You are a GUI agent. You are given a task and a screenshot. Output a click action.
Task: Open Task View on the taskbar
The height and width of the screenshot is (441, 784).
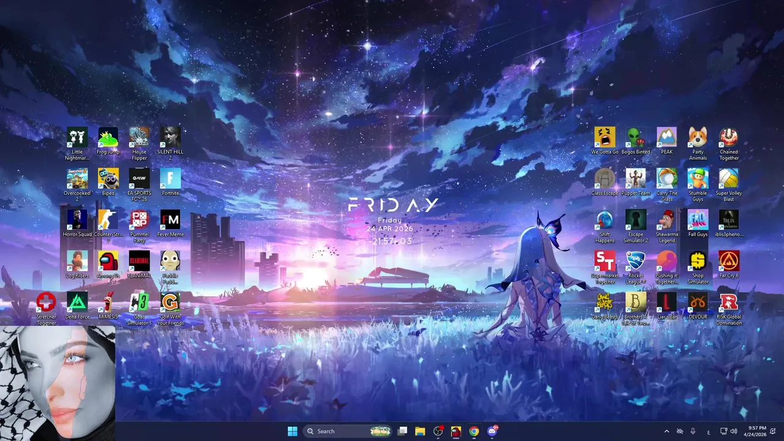pos(402,431)
